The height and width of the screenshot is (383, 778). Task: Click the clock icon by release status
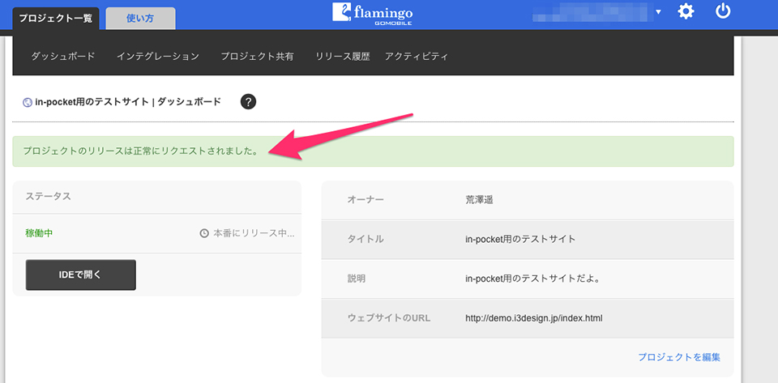pyautogui.click(x=204, y=233)
